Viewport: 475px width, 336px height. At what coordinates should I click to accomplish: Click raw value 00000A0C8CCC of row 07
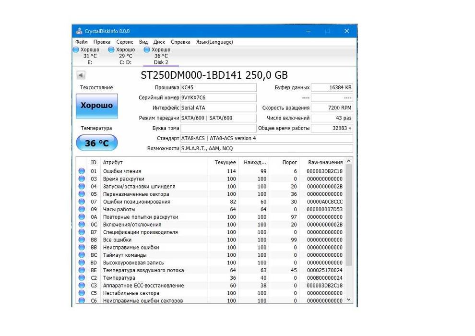pyautogui.click(x=325, y=202)
